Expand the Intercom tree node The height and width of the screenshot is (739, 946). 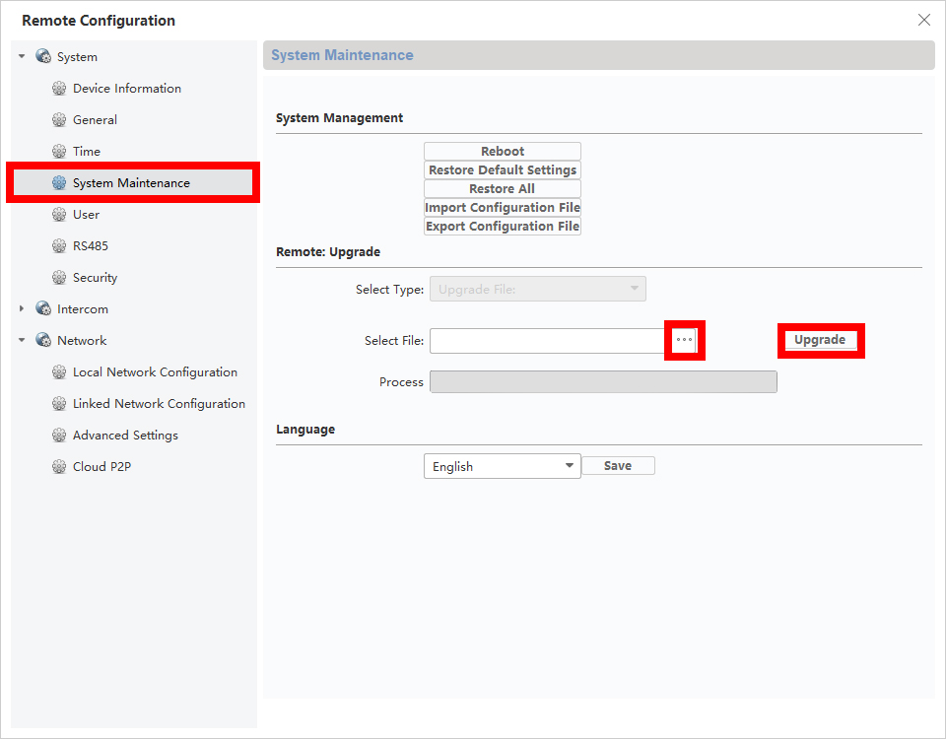pos(22,309)
